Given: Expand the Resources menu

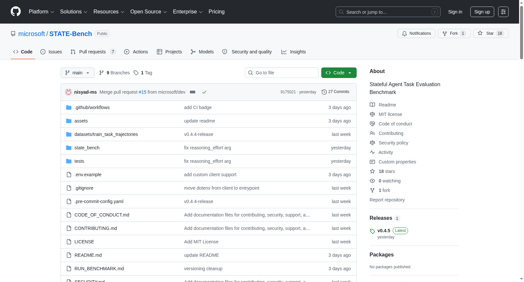Looking at the screenshot, I should [x=109, y=12].
